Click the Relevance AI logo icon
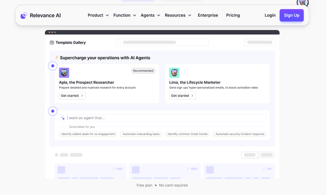 click(x=24, y=15)
